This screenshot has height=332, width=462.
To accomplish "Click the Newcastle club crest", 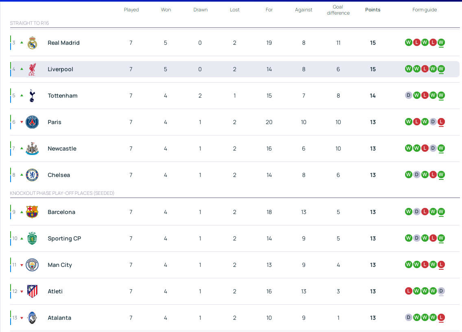I will tap(32, 149).
